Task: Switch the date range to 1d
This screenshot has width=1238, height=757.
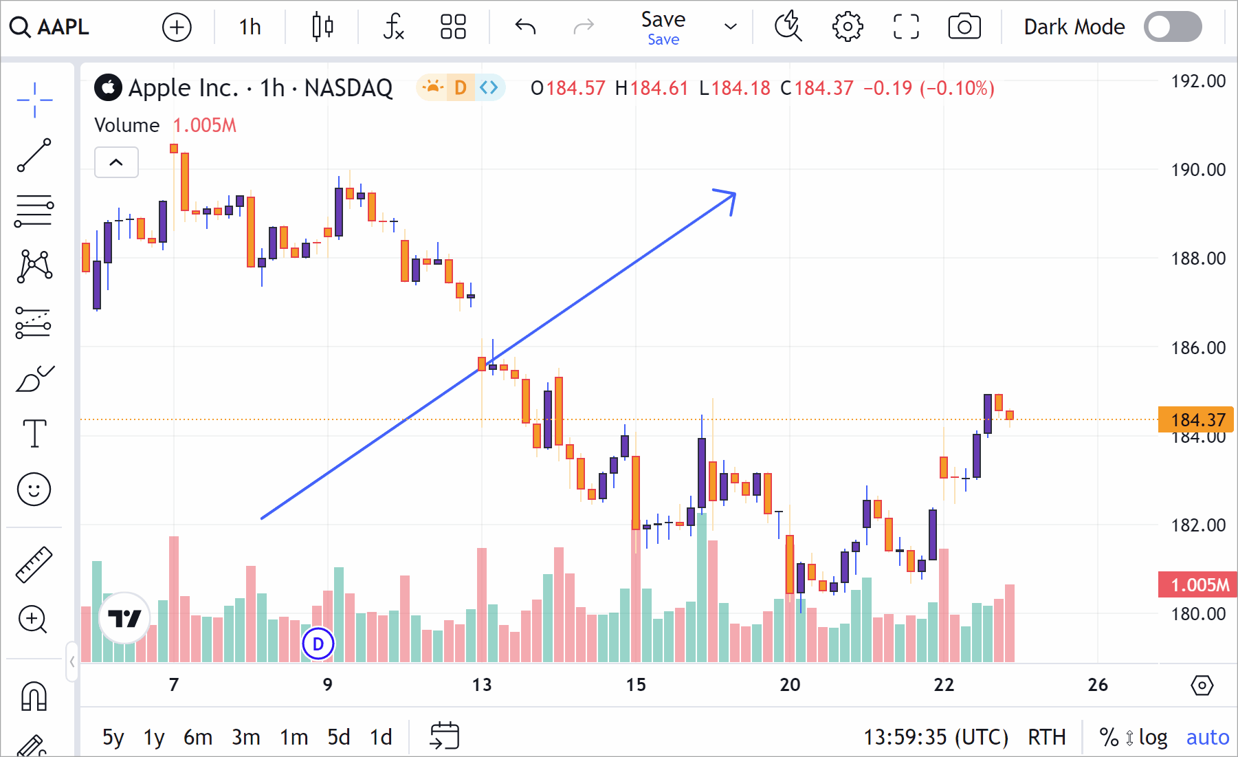Action: click(x=380, y=736)
